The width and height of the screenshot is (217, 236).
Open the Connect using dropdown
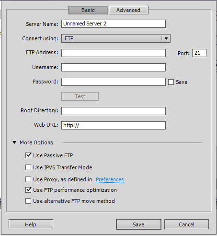(x=116, y=38)
